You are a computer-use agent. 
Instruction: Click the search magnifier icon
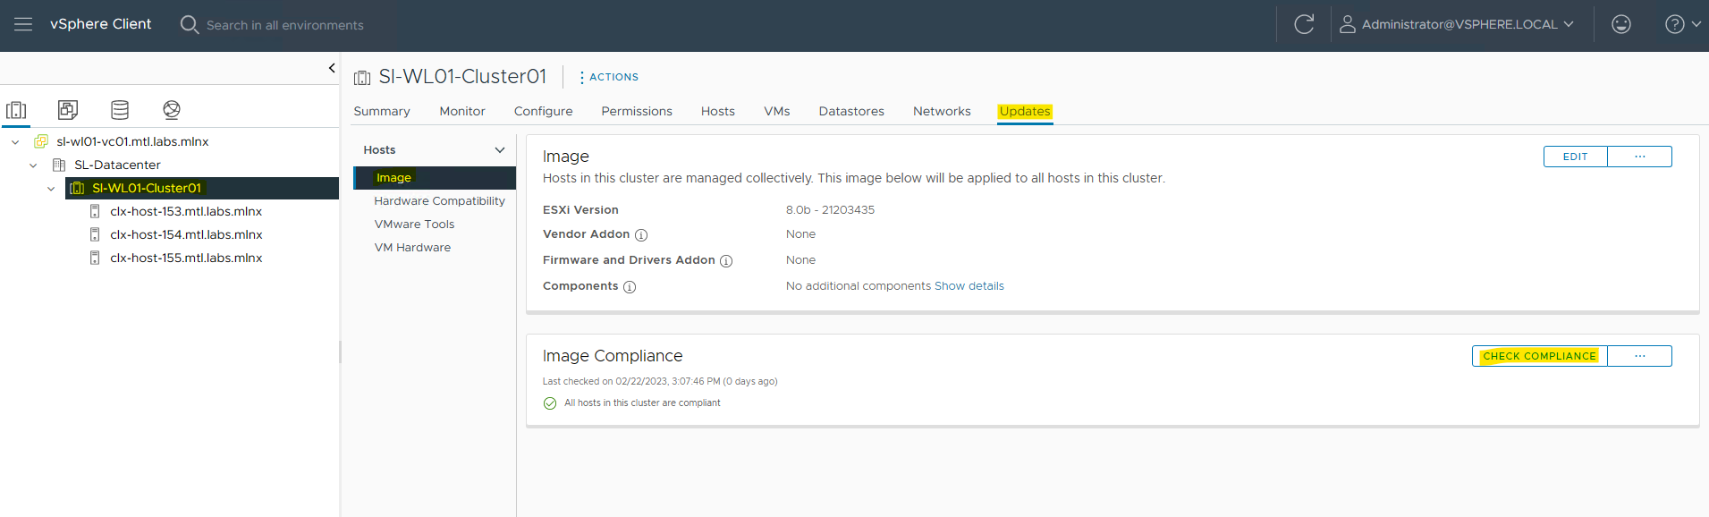(190, 24)
